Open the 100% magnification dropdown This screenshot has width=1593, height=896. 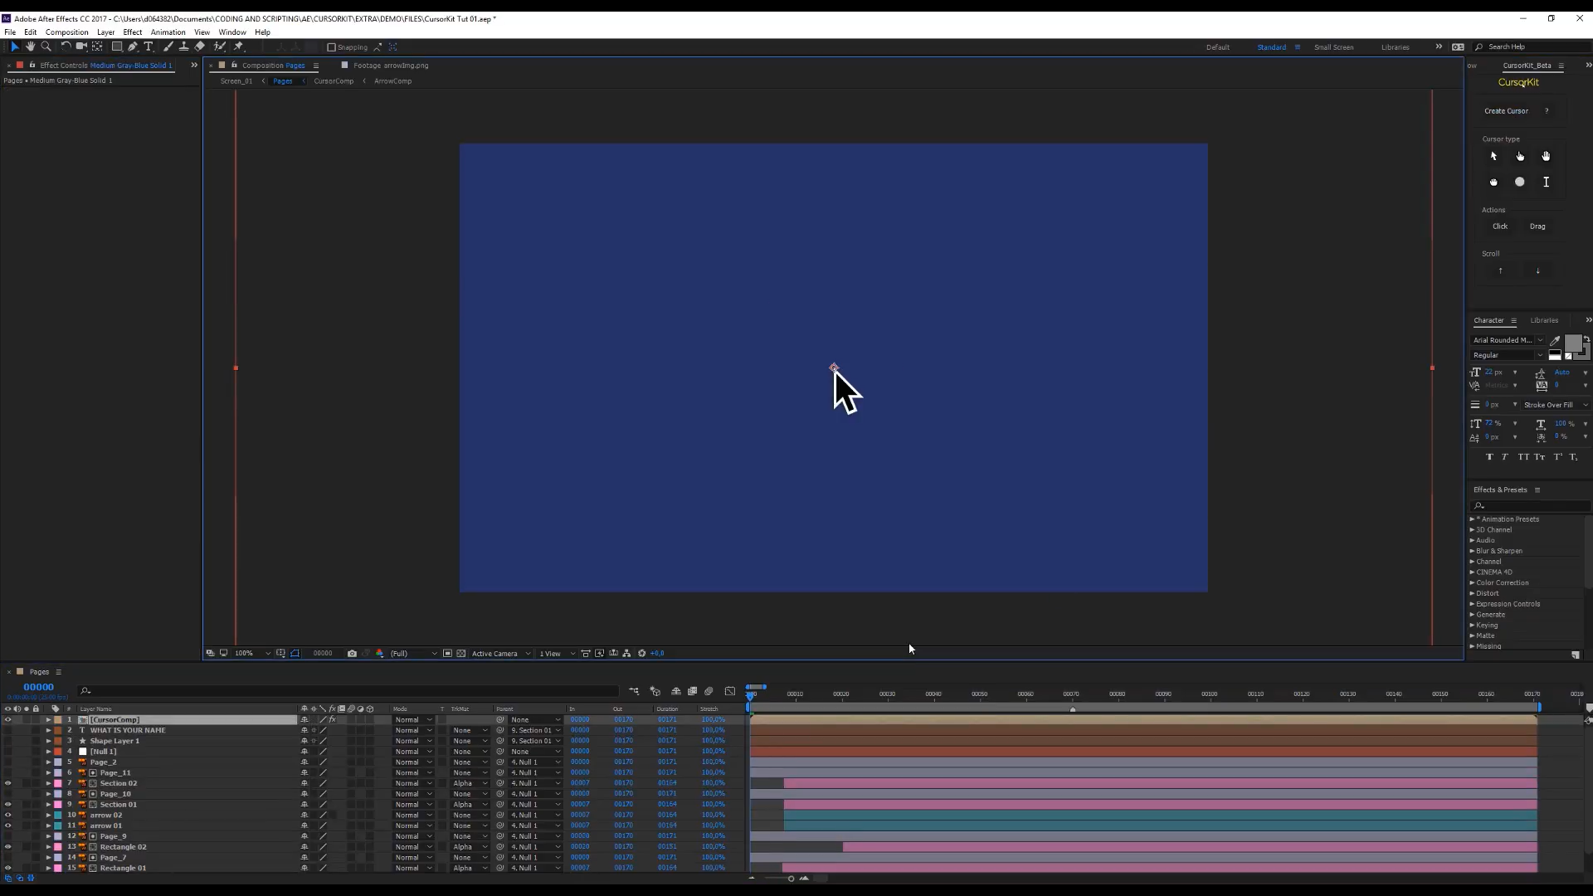(x=252, y=654)
